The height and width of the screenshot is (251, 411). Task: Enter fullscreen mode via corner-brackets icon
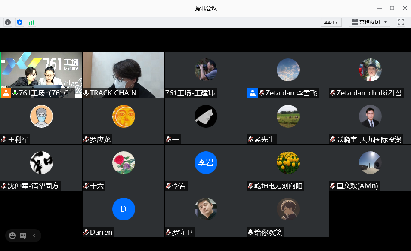[x=401, y=22]
